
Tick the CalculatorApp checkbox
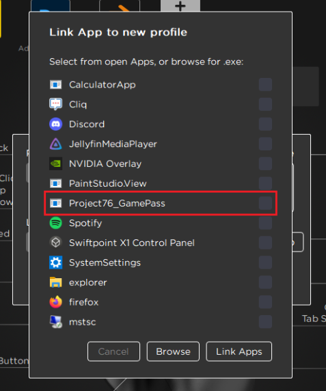tap(265, 85)
